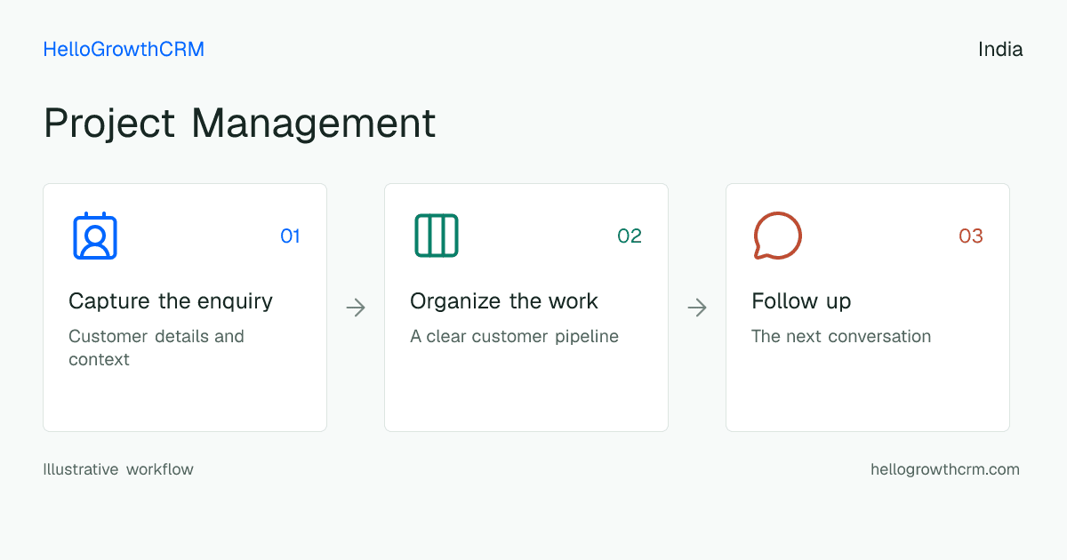This screenshot has height=560, width=1067.
Task: Click the green columns board icon
Action: pos(437,236)
